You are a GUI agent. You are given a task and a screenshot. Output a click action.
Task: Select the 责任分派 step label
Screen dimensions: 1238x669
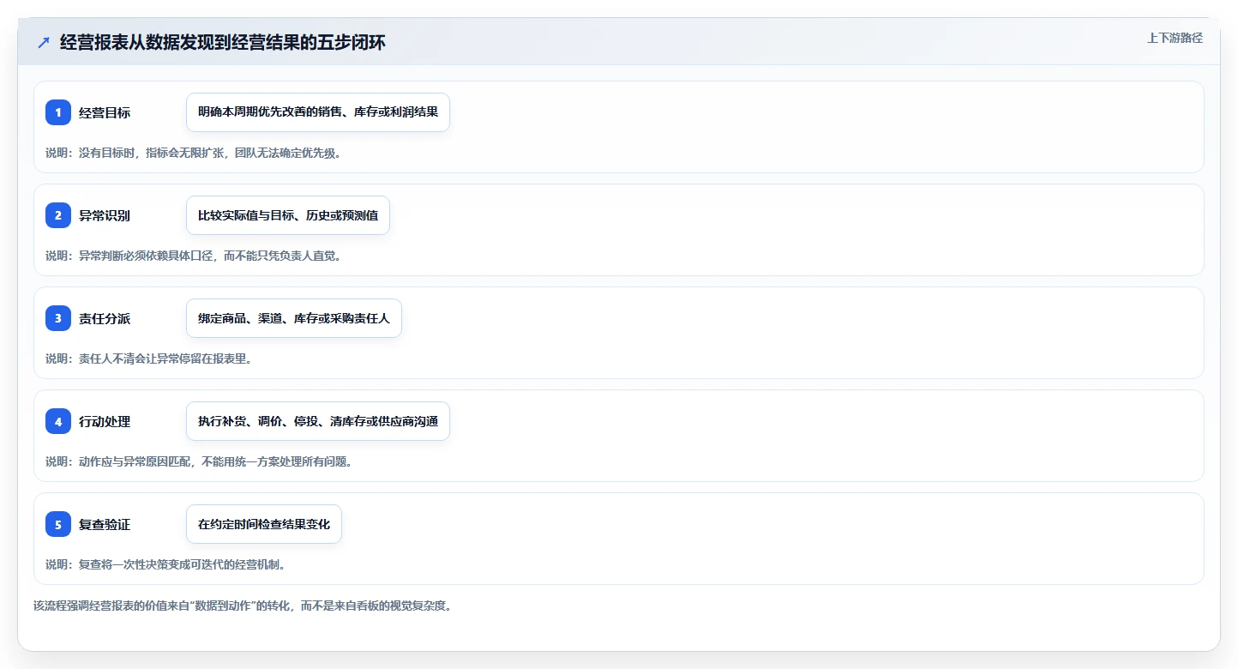click(105, 318)
